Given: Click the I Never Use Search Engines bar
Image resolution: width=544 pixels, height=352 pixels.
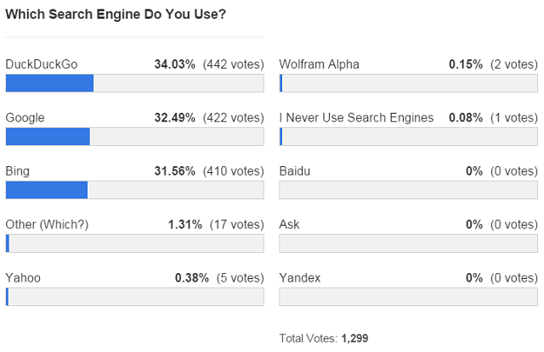Looking at the screenshot, I should point(408,137).
